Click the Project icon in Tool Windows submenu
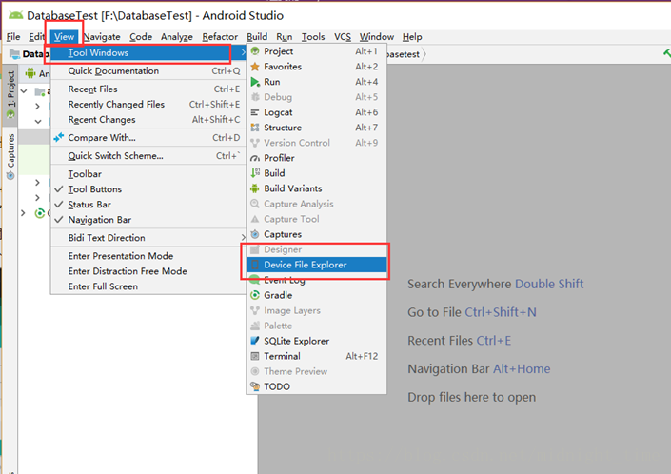Image resolution: width=671 pixels, height=474 pixels. click(x=255, y=51)
